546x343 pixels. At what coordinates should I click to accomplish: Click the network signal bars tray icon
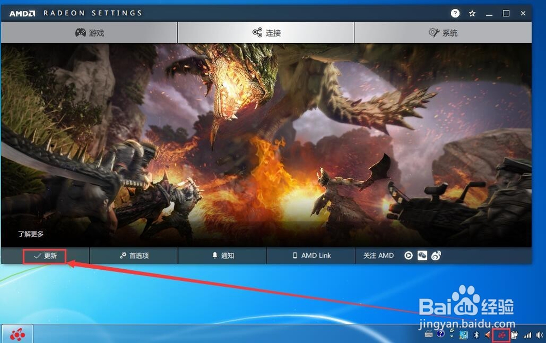[x=527, y=335]
